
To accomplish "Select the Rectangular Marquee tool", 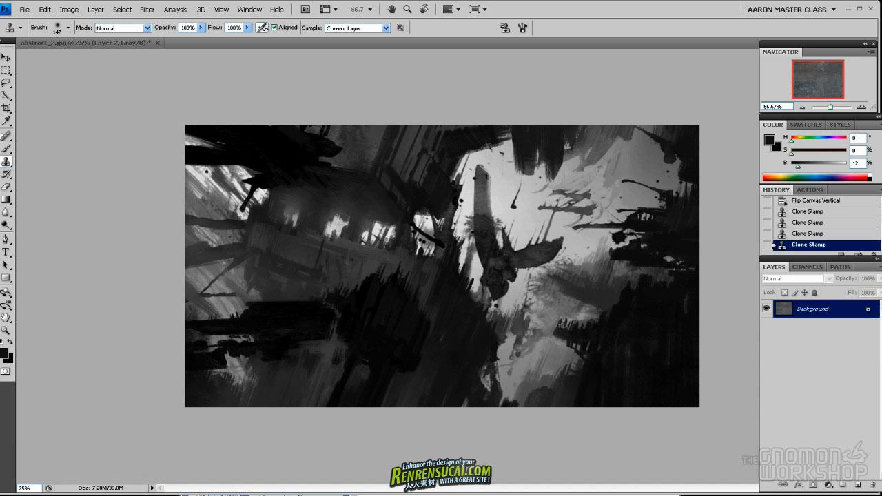I will tap(6, 70).
